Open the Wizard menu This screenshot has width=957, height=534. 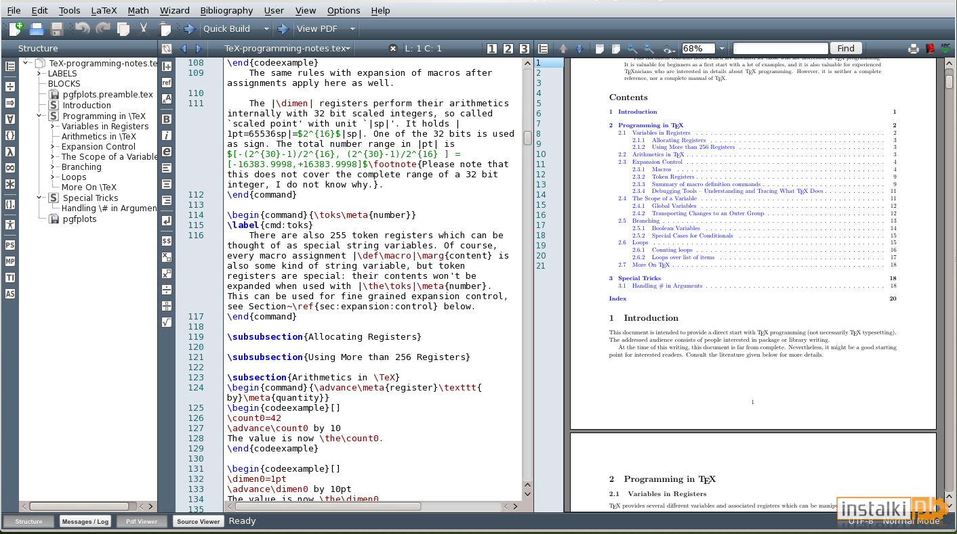[174, 10]
